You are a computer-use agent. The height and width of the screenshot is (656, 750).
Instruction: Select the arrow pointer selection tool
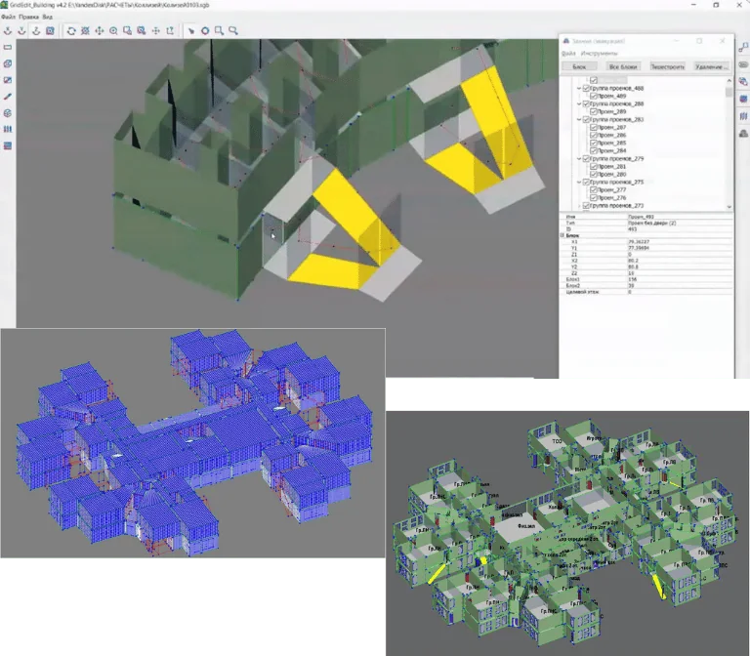click(x=190, y=30)
